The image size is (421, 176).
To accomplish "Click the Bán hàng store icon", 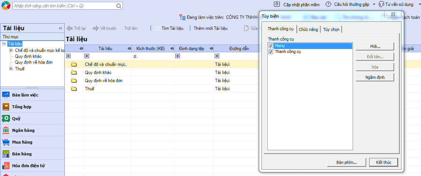I will click(6, 154).
